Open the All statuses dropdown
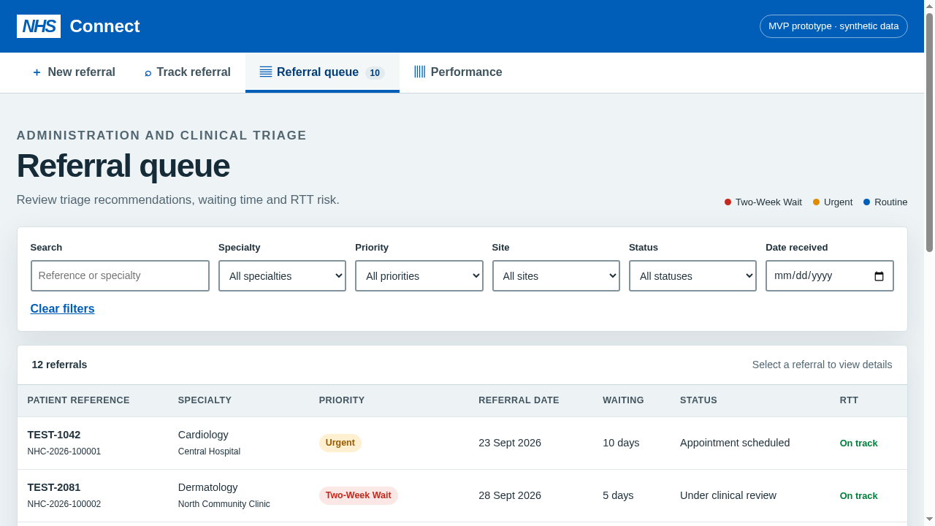 tap(692, 276)
